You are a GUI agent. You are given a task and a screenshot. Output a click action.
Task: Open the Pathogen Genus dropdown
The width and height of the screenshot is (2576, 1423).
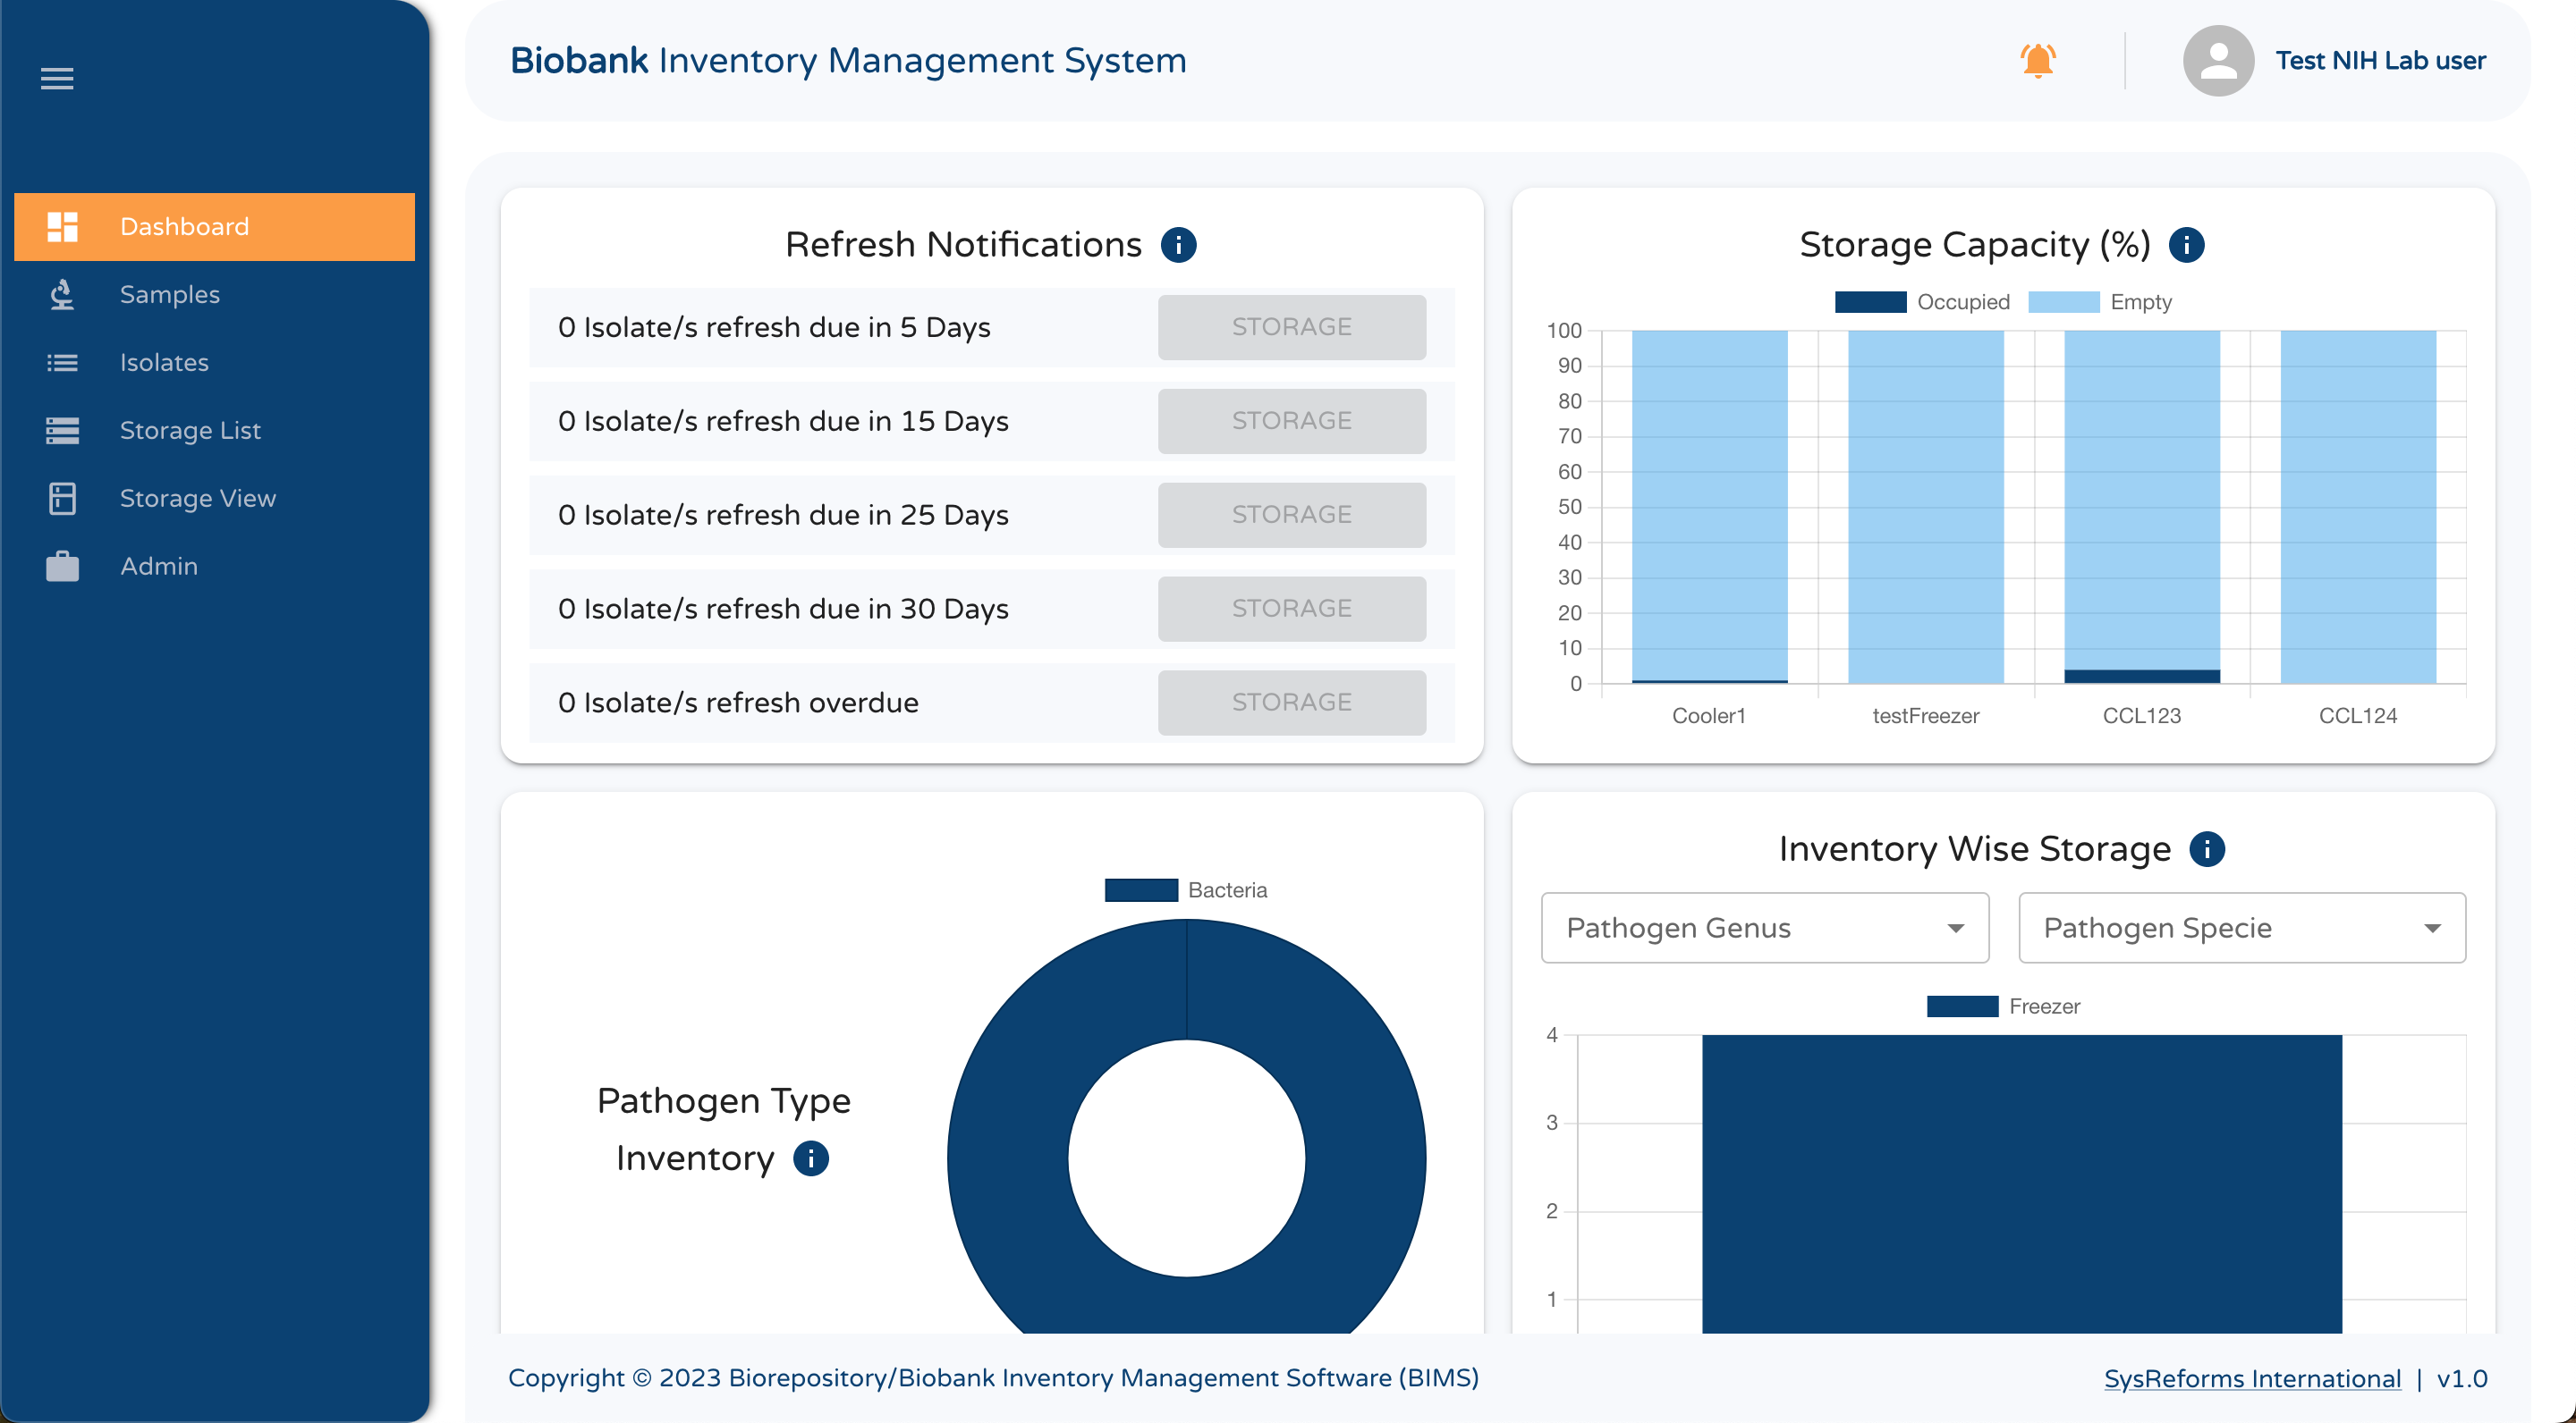[1764, 929]
